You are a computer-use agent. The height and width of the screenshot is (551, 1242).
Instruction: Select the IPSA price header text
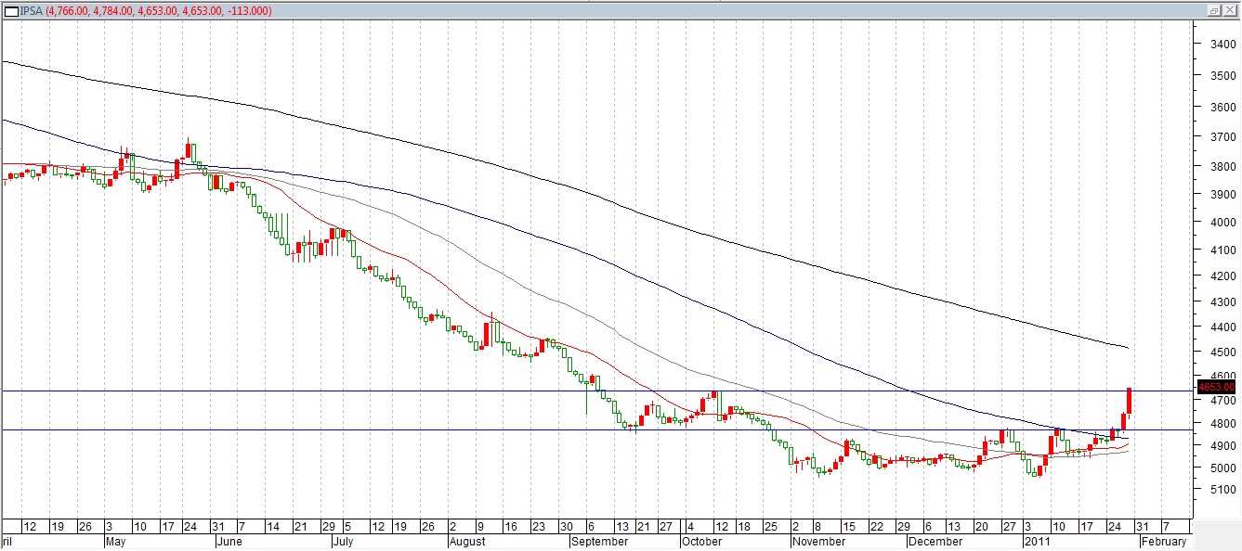point(146,10)
